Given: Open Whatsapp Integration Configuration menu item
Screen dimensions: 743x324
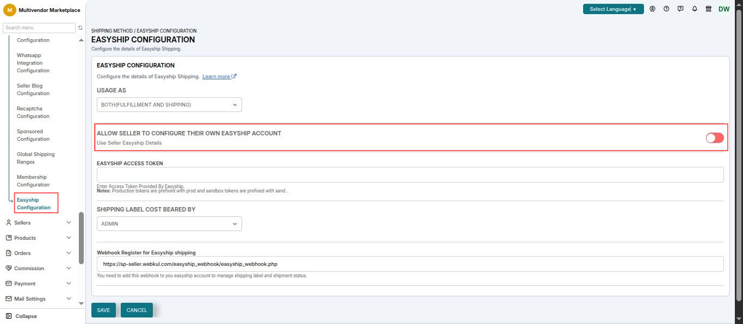Looking at the screenshot, I should click(x=33, y=63).
